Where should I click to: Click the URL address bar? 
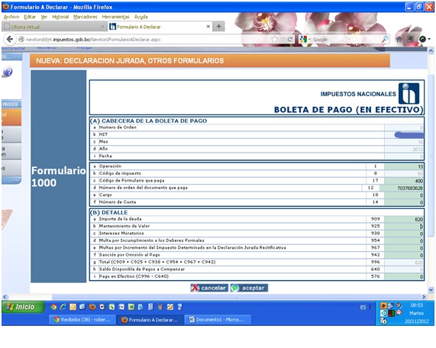(x=144, y=40)
